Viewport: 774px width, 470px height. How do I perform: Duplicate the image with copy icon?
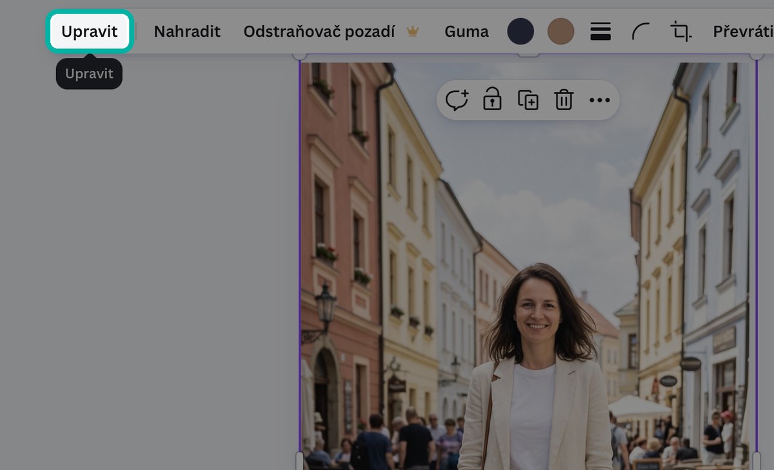point(528,100)
